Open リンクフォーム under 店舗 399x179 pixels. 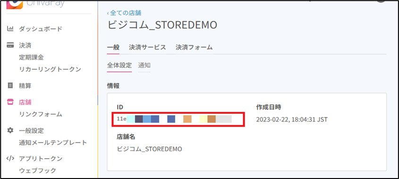click(41, 114)
